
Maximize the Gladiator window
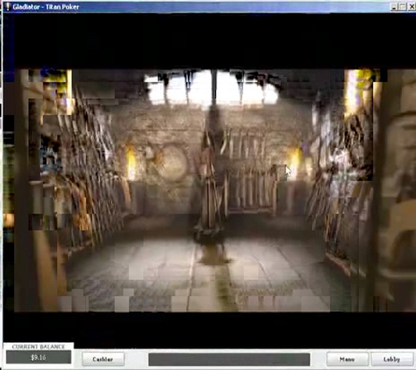[x=402, y=6]
